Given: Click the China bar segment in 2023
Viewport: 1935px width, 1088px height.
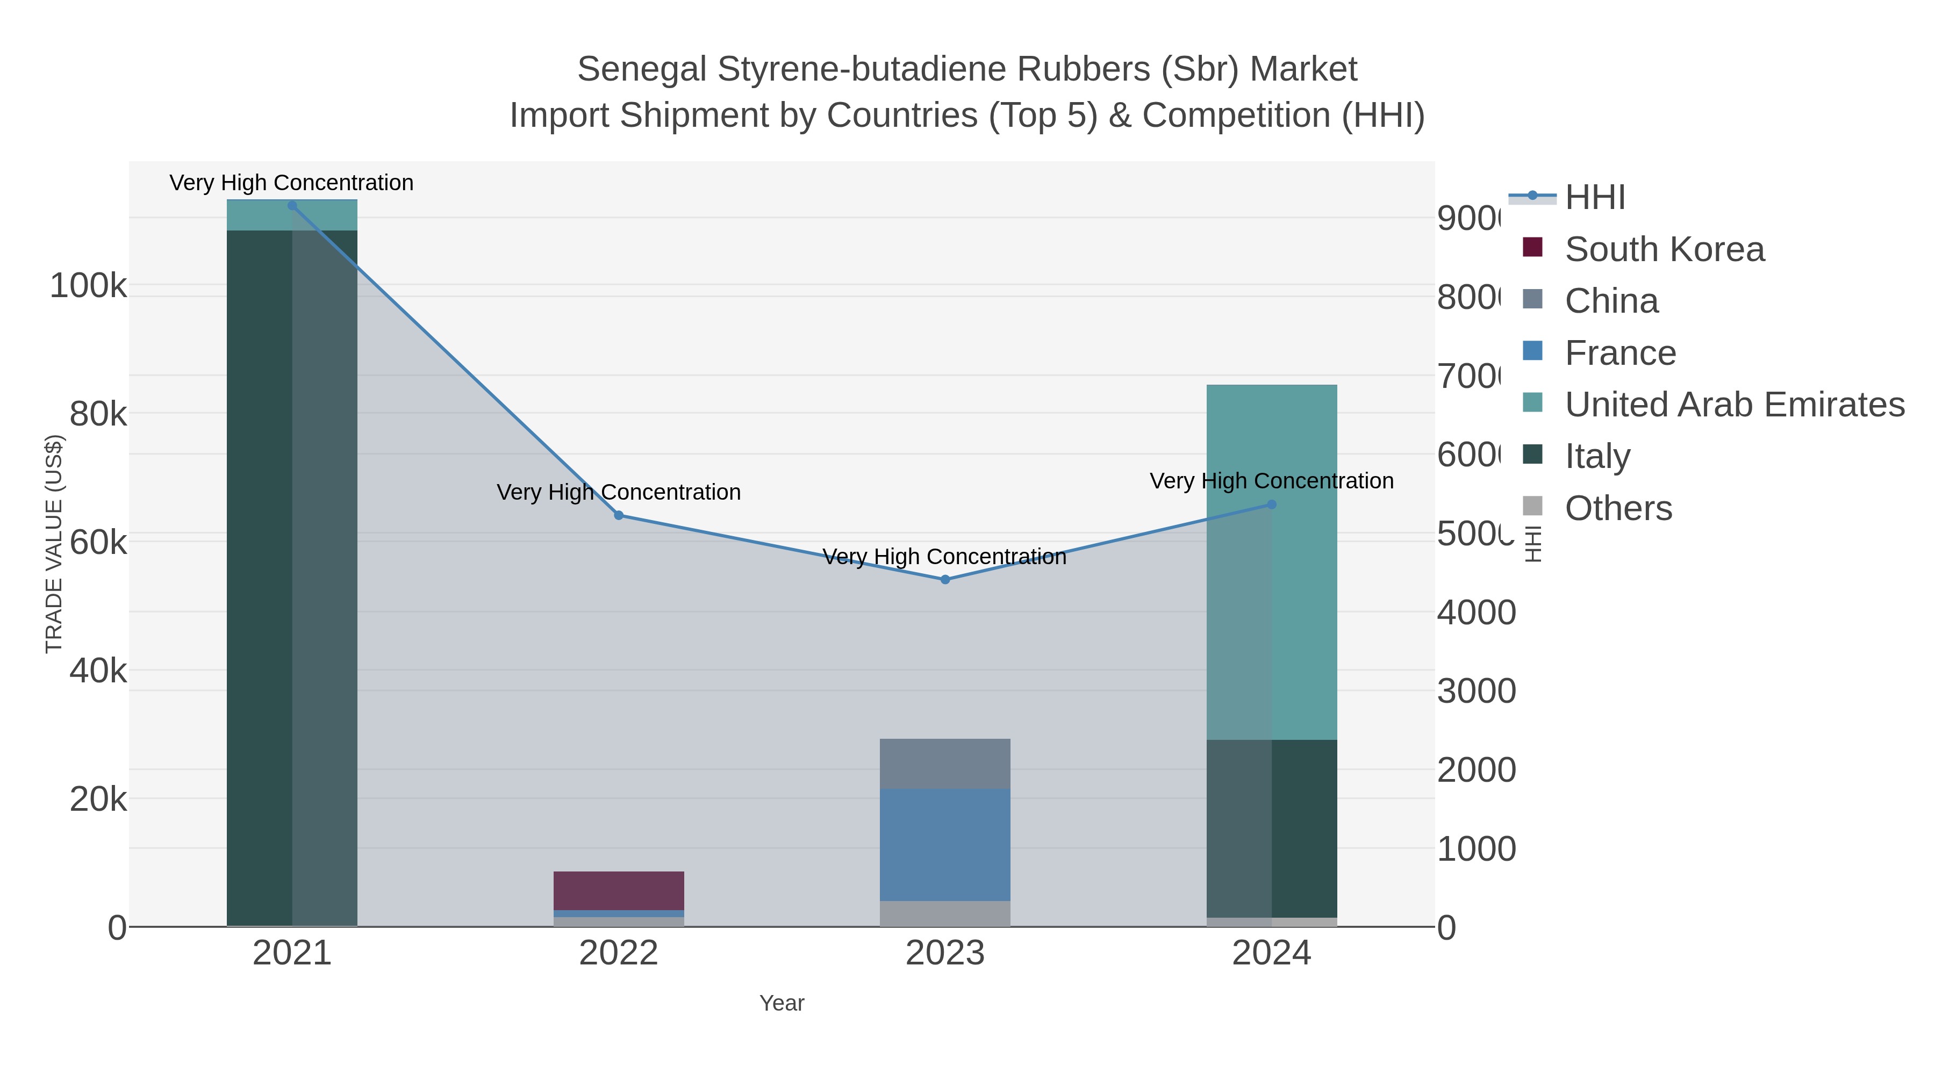Looking at the screenshot, I should pyautogui.click(x=945, y=765).
